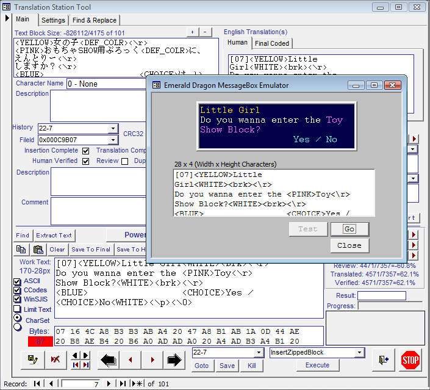Click the paste clipboard icon button
Screen dimensions: 430x390
(x=38, y=249)
